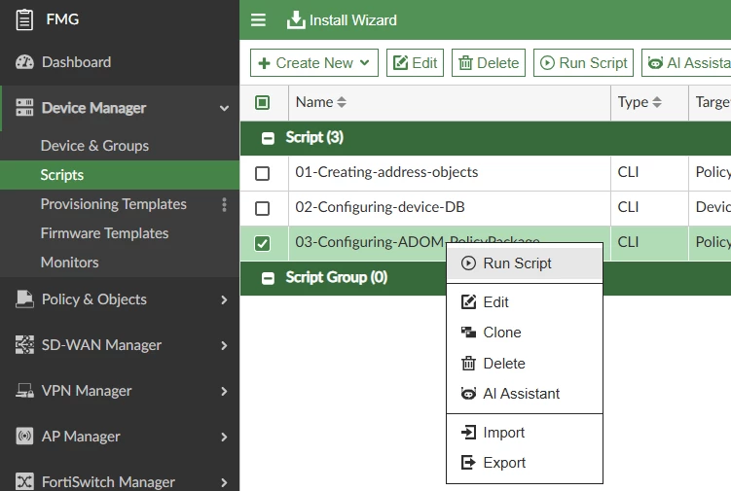
Task: Click the Clone icon in context menu
Action: [468, 333]
